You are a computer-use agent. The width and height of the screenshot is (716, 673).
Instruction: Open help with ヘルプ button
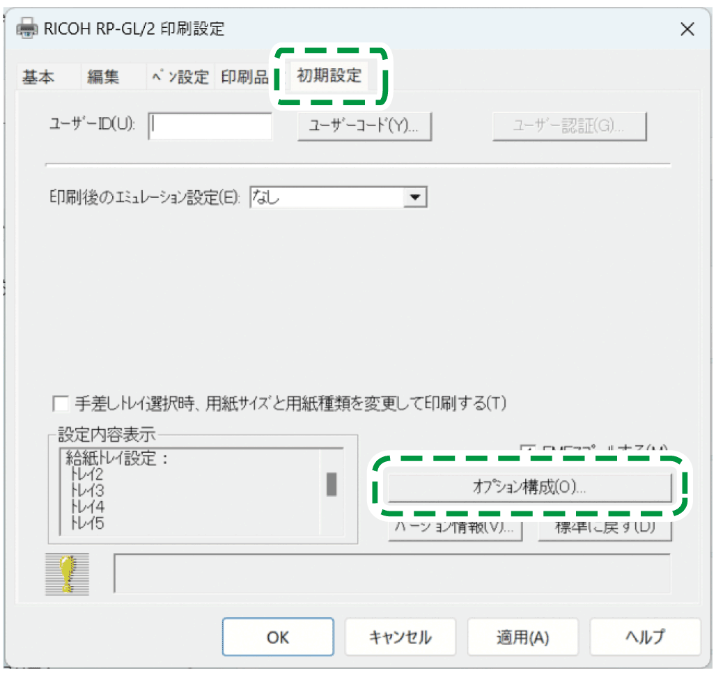click(644, 636)
